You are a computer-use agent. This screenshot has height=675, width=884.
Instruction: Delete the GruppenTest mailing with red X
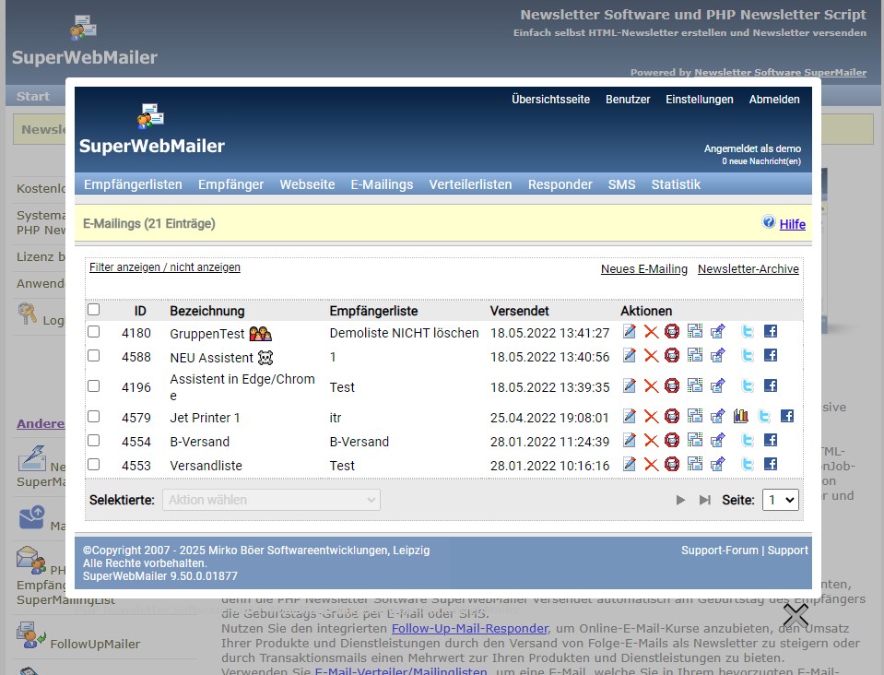(651, 332)
